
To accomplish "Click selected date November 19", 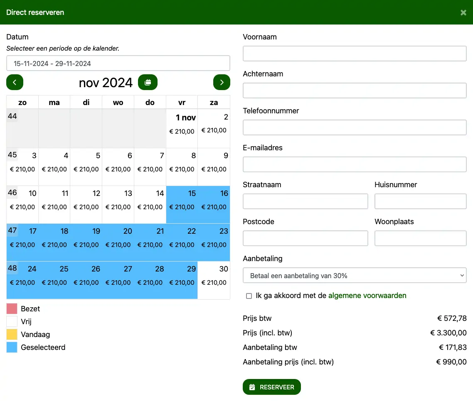I will click(86, 242).
